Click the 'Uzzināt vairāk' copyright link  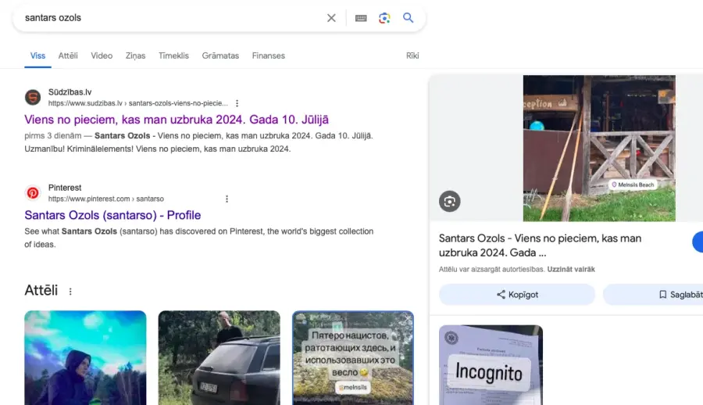(x=571, y=270)
